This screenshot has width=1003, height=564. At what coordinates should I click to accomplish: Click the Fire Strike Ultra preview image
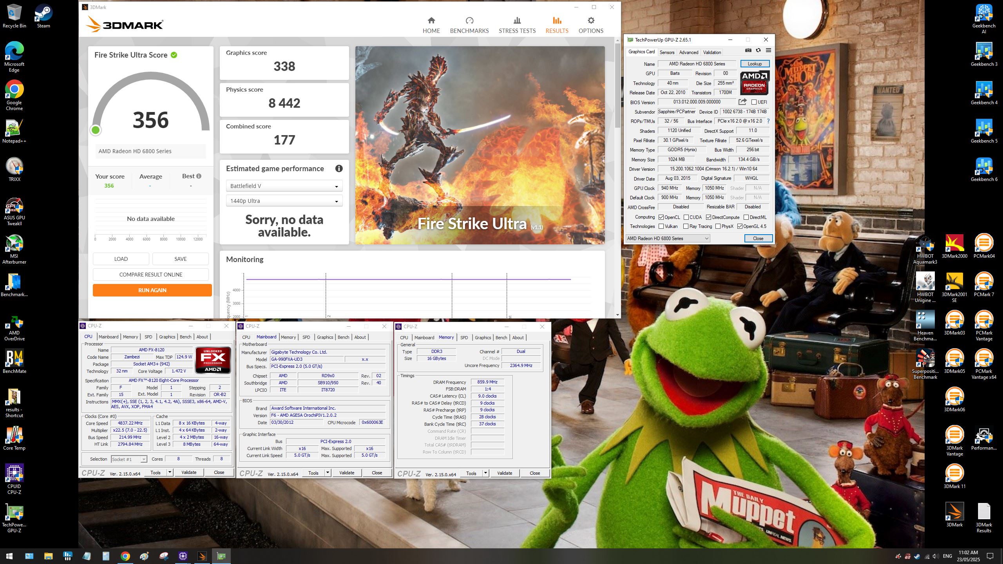coord(480,145)
